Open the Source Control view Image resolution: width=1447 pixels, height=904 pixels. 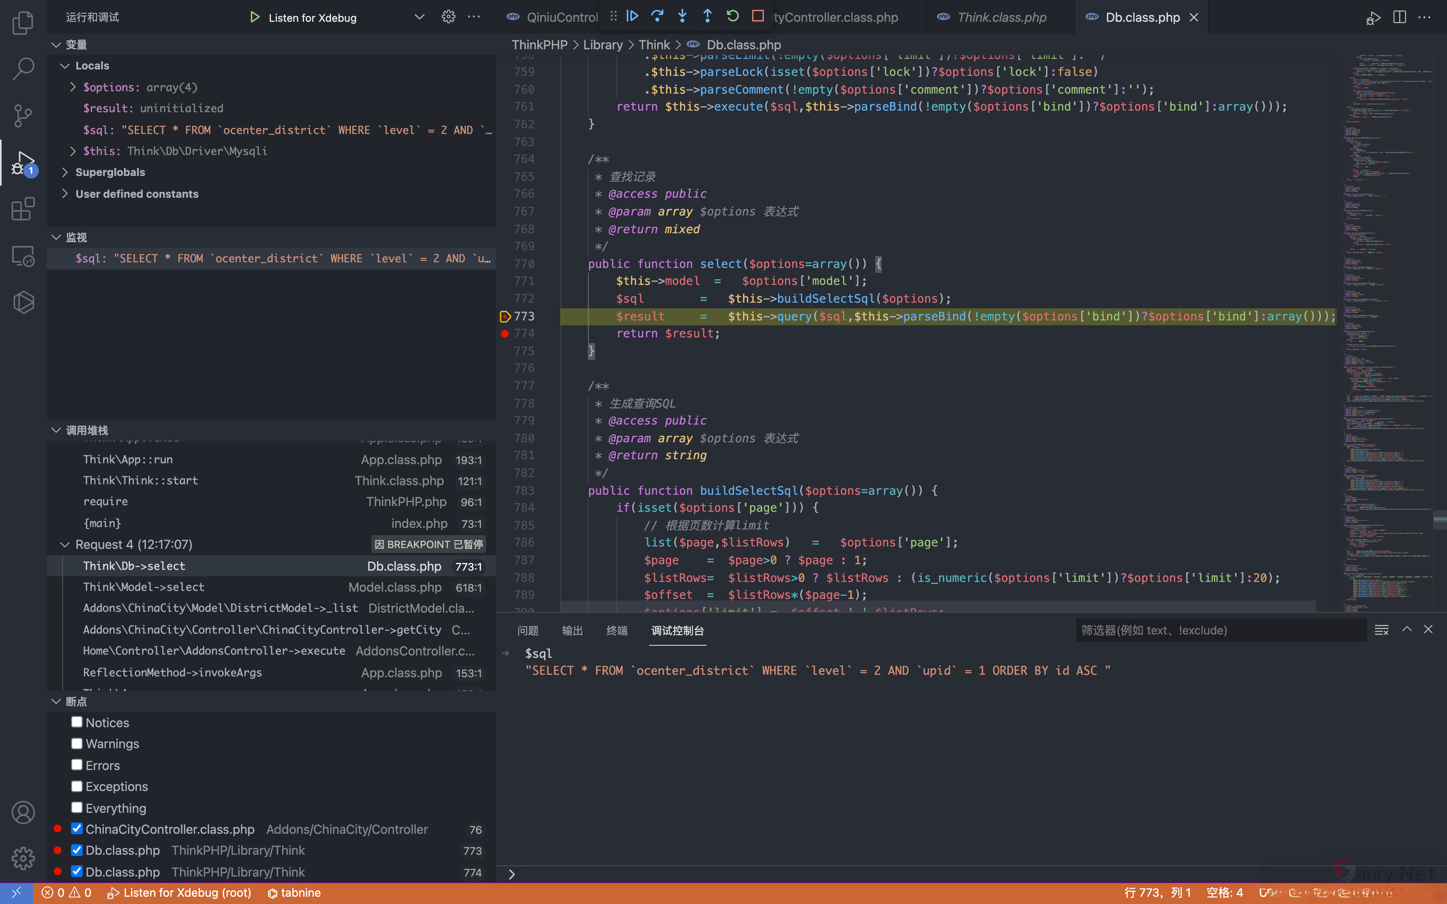[23, 115]
